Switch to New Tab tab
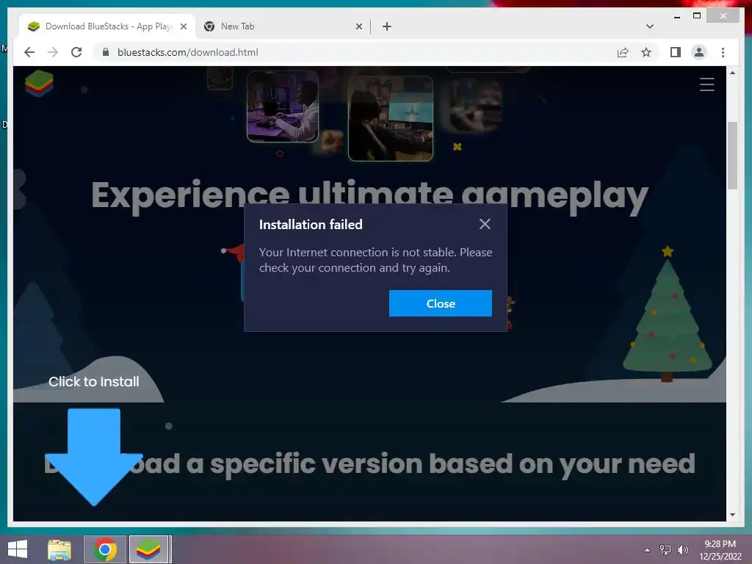The height and width of the screenshot is (564, 752). [283, 26]
